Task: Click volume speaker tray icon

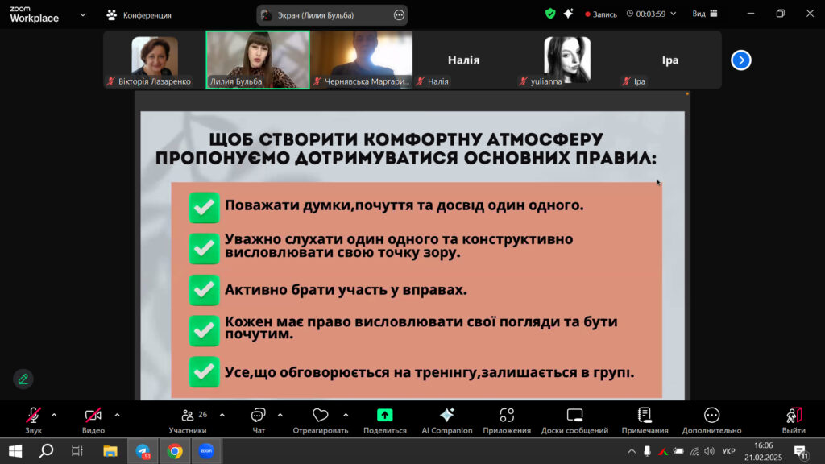Action: [x=709, y=451]
